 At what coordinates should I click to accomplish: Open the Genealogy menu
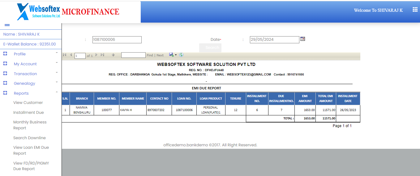coord(24,83)
